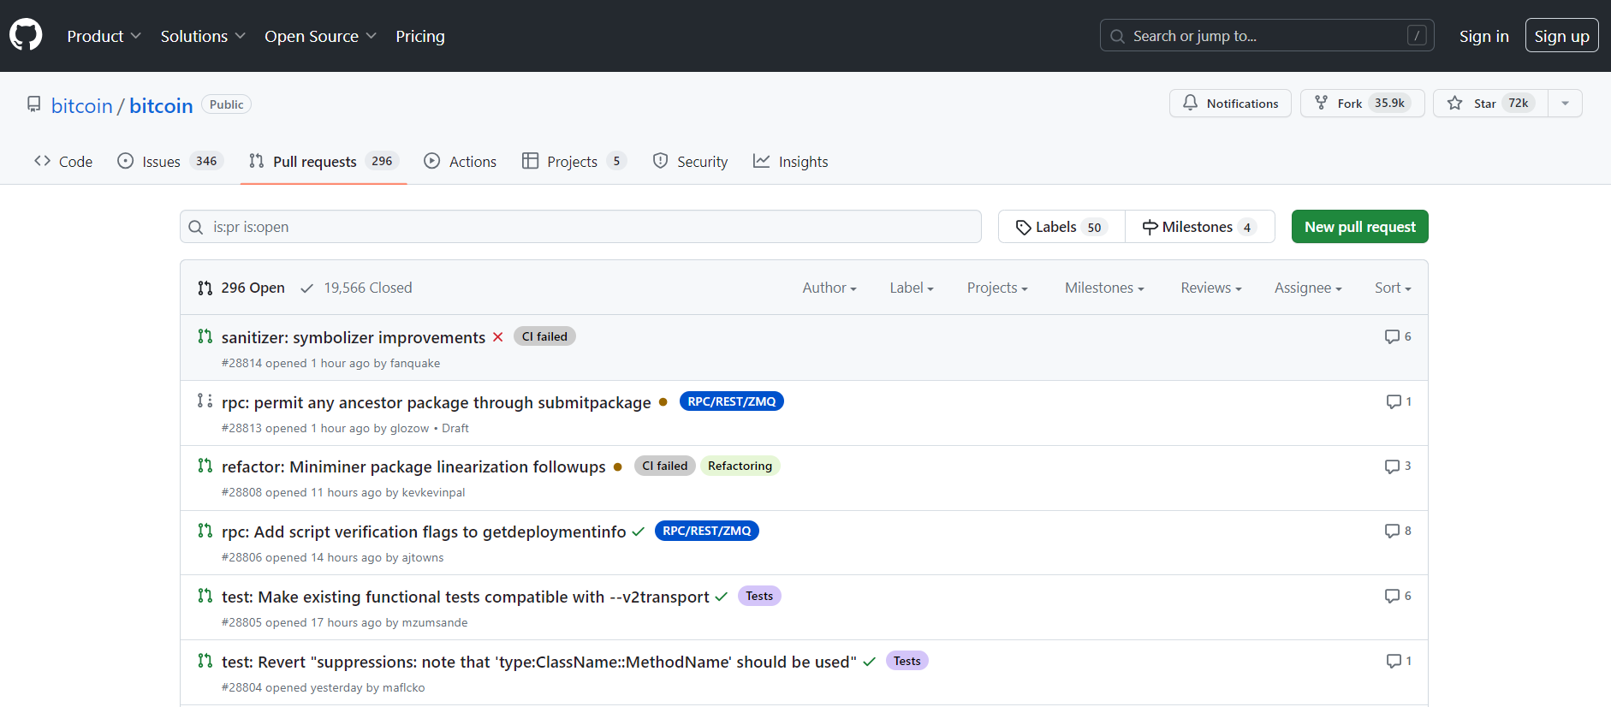Click CI failed label on sanitizer PR

544,336
